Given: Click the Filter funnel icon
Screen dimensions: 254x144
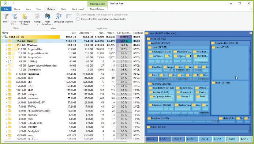Looking at the screenshot, I should click(x=5, y=17).
